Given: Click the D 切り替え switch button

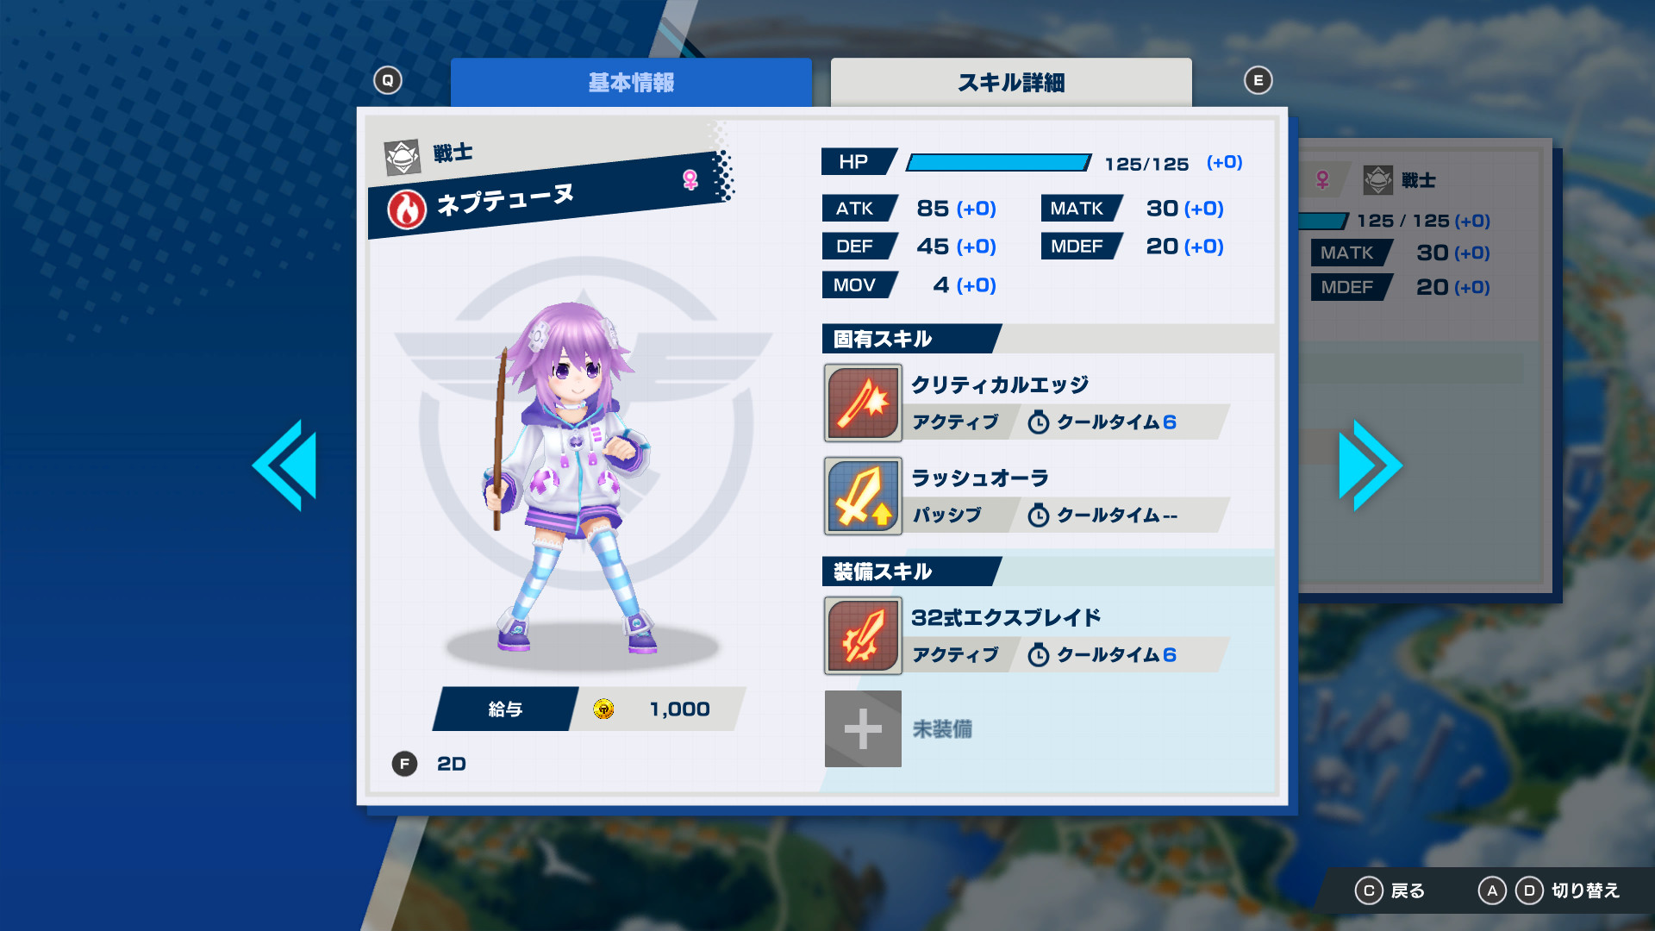Looking at the screenshot, I should click(1567, 890).
